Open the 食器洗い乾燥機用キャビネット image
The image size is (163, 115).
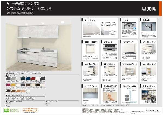point(110,71)
